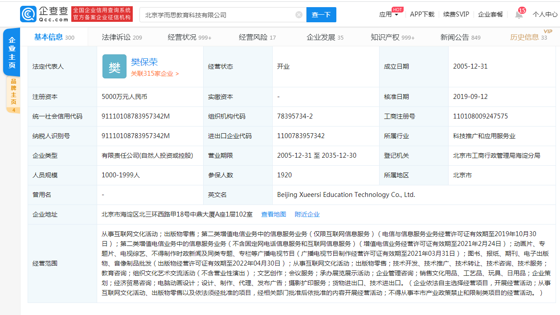Open 企业套餐 link
560x315 pixels.
pos(491,14)
